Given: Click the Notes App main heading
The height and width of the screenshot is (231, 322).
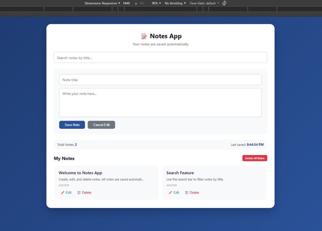Looking at the screenshot, I should point(166,36).
